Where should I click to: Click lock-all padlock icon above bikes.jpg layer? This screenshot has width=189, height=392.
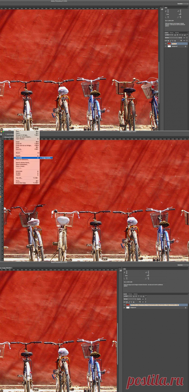175,41
